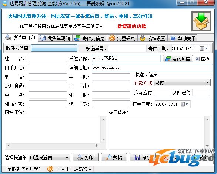
Task: Open the 订单日期 calendar dropdown
Action: [x=184, y=104]
